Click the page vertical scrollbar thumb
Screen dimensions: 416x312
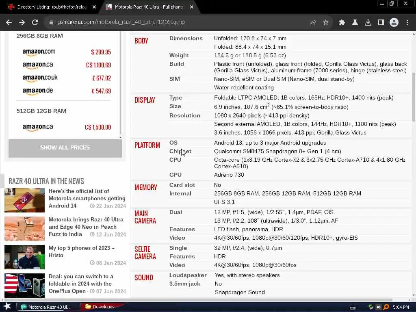coord(413,97)
